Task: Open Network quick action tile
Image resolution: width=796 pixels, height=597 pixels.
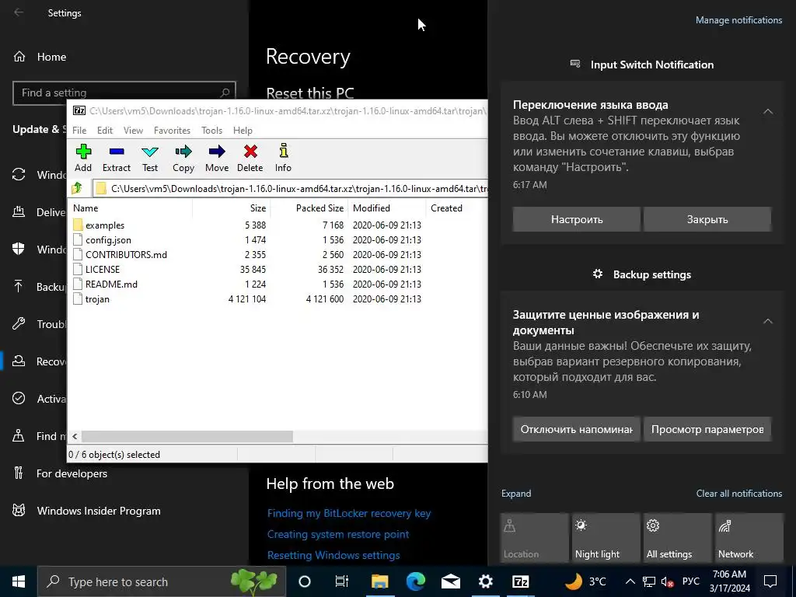Action: click(x=749, y=537)
